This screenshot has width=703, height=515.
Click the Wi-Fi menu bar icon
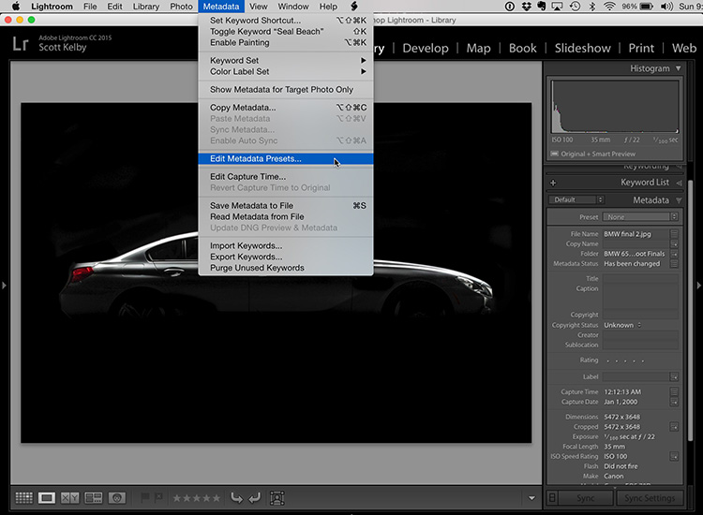click(609, 7)
